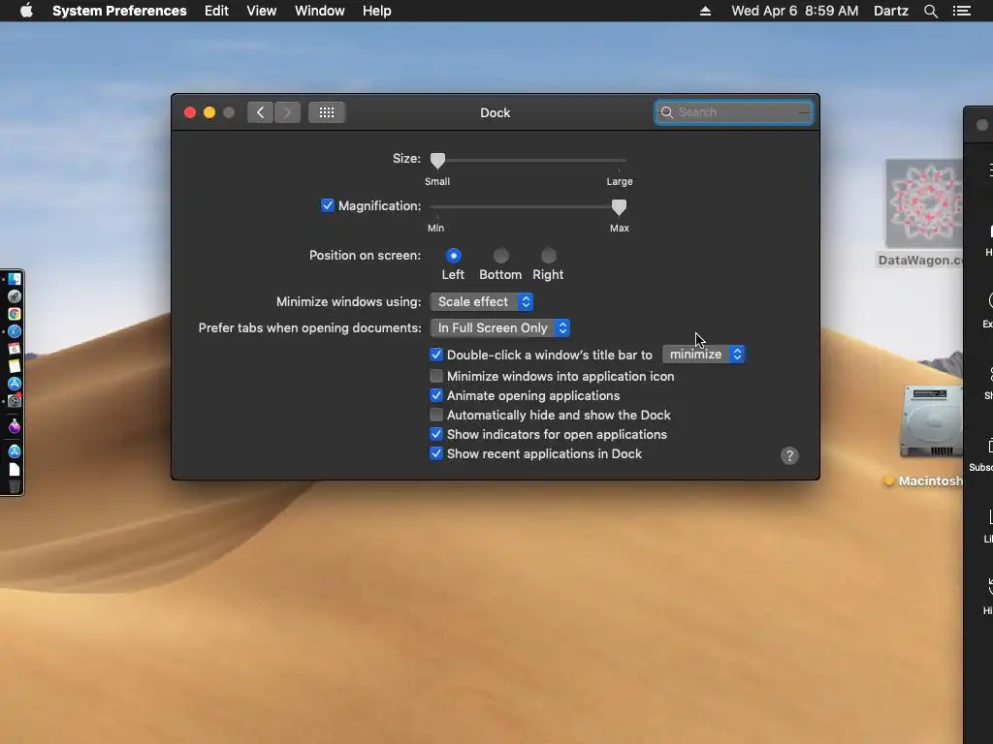Open Launchpad from the Dock
This screenshot has height=744, width=993.
[15, 296]
